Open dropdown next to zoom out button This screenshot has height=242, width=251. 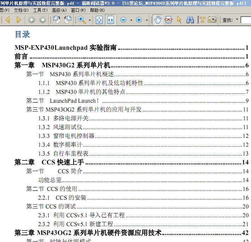pyautogui.click(x=131, y=20)
